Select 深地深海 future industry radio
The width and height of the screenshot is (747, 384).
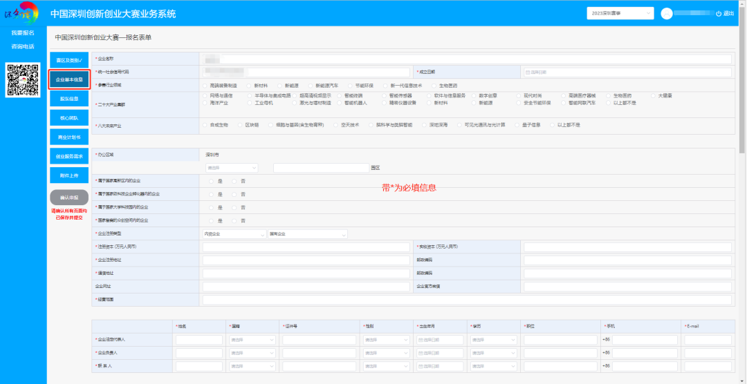pos(424,125)
